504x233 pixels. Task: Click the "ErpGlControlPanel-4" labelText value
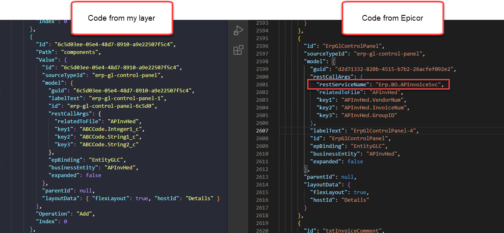tap(384, 131)
